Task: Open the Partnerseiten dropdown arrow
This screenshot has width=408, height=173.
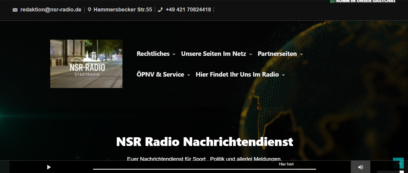Action: pos(301,54)
